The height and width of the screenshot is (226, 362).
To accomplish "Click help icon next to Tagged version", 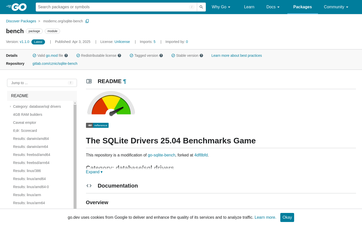I will [x=161, y=55].
